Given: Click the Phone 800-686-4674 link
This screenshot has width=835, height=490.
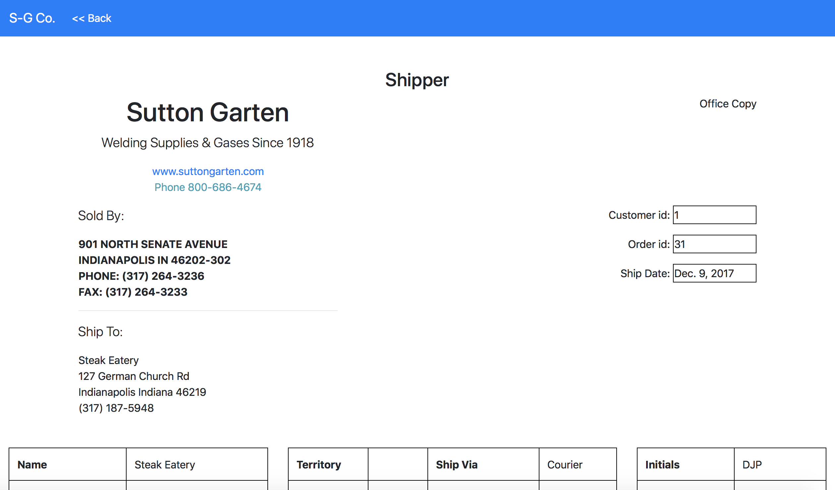Looking at the screenshot, I should pos(208,187).
